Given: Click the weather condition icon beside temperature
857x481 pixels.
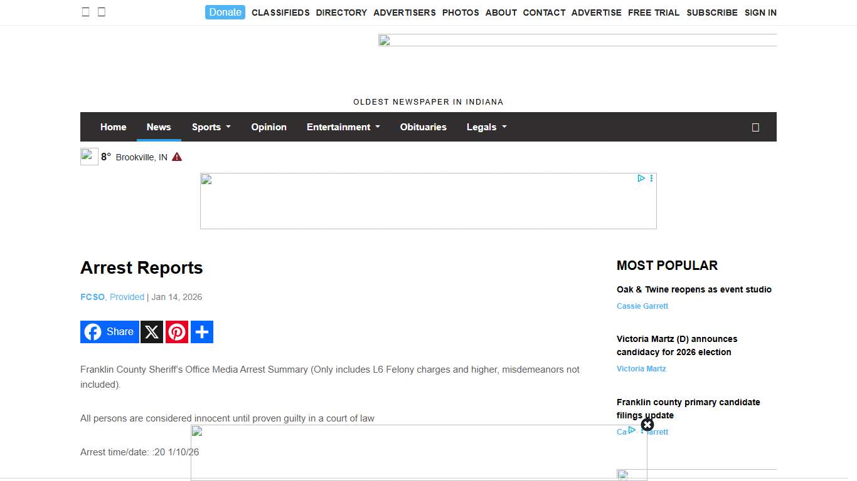Looking at the screenshot, I should [89, 157].
